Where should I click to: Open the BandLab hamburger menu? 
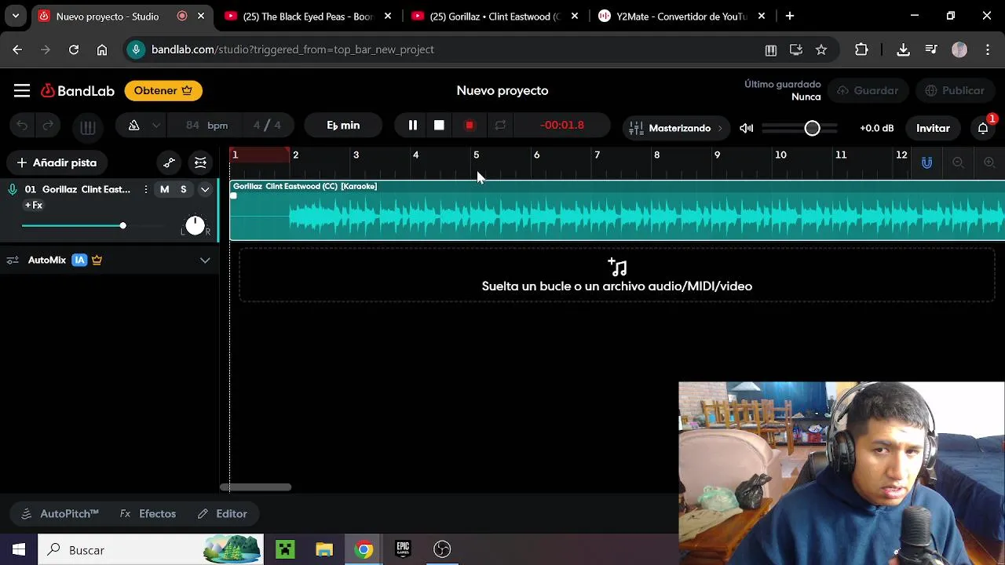[22, 91]
